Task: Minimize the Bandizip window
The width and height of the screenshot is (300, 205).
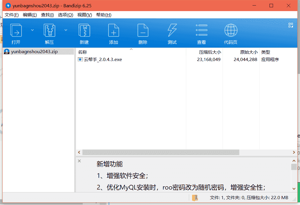Action: pos(254,6)
